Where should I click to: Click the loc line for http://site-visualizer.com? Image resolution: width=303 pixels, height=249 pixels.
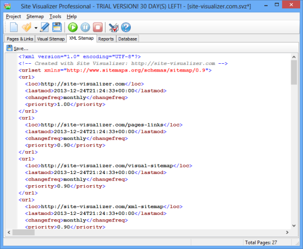[x=84, y=84]
